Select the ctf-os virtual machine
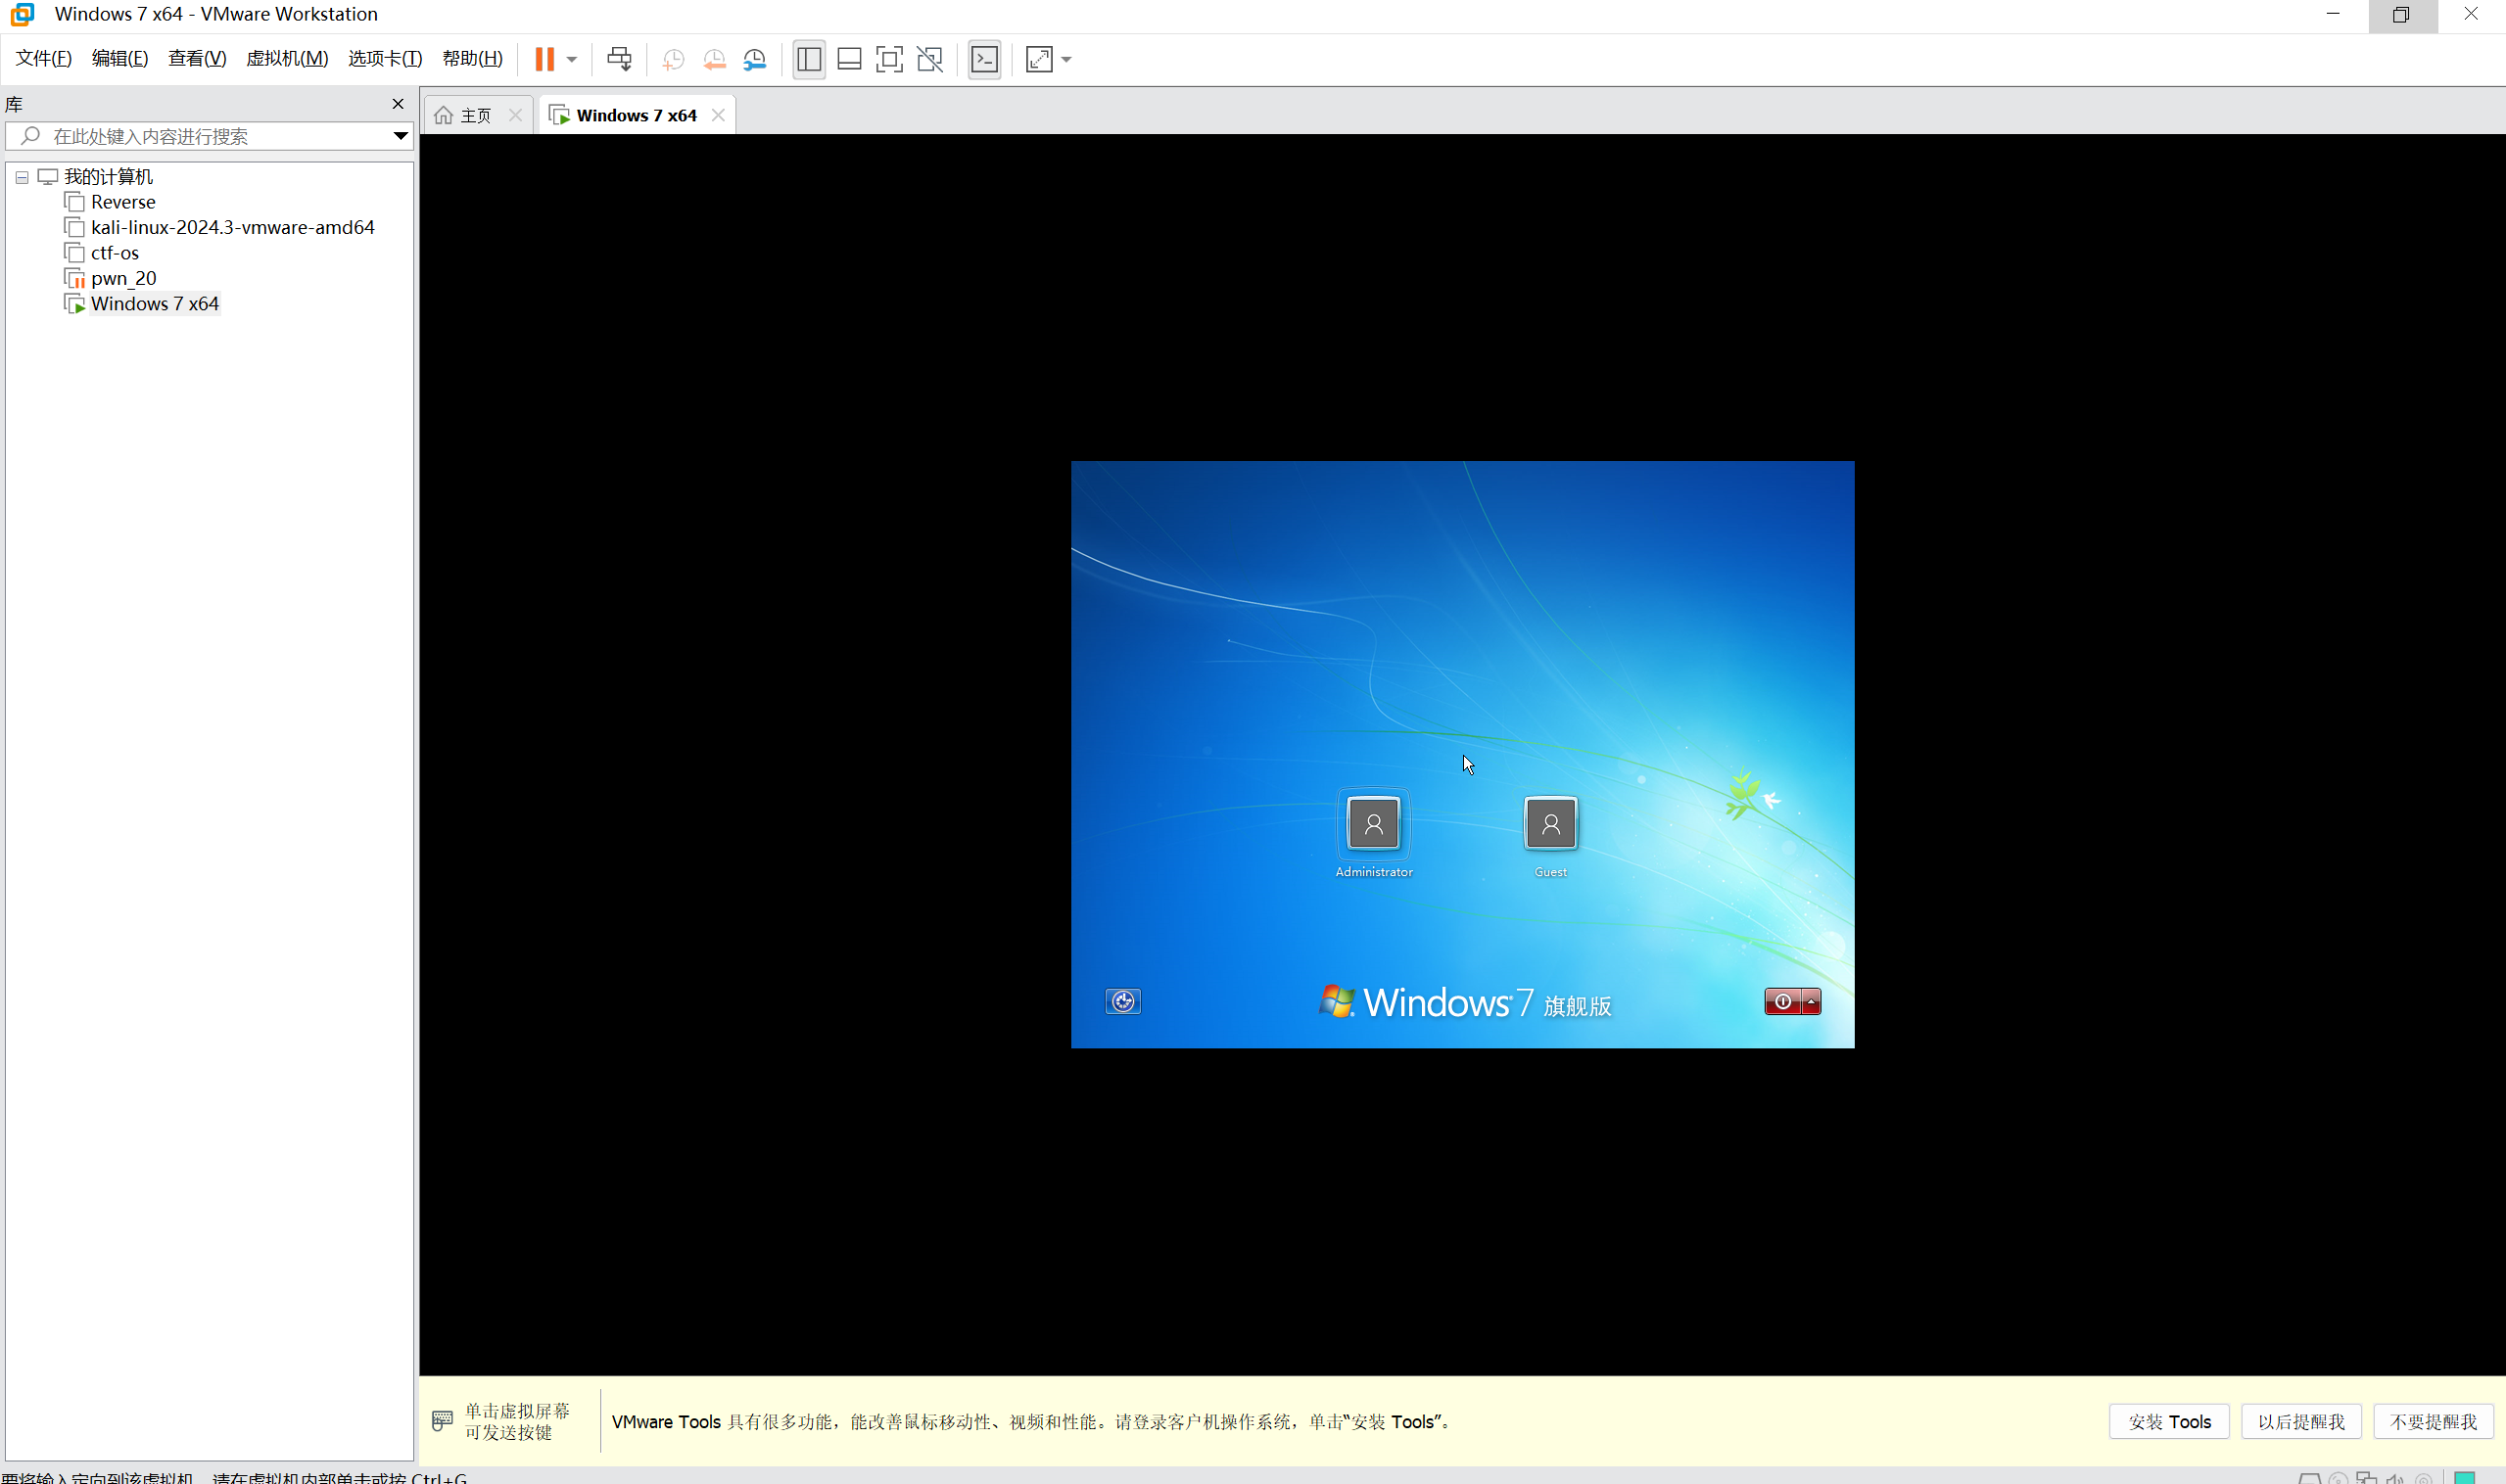 pos(115,253)
